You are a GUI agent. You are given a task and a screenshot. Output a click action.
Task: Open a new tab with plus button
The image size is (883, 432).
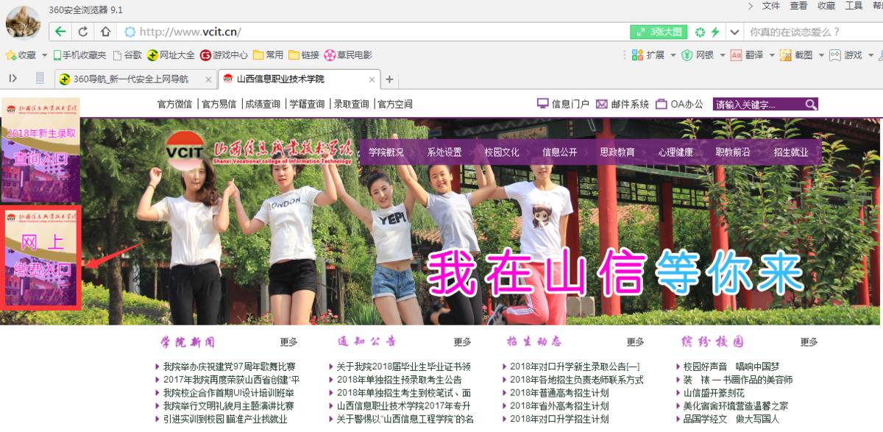(390, 79)
